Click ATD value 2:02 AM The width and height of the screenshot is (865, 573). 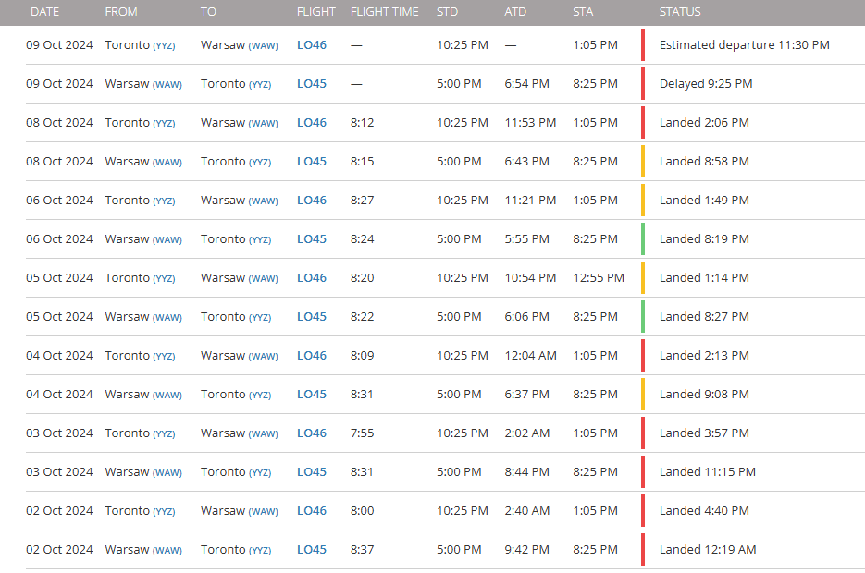[526, 433]
